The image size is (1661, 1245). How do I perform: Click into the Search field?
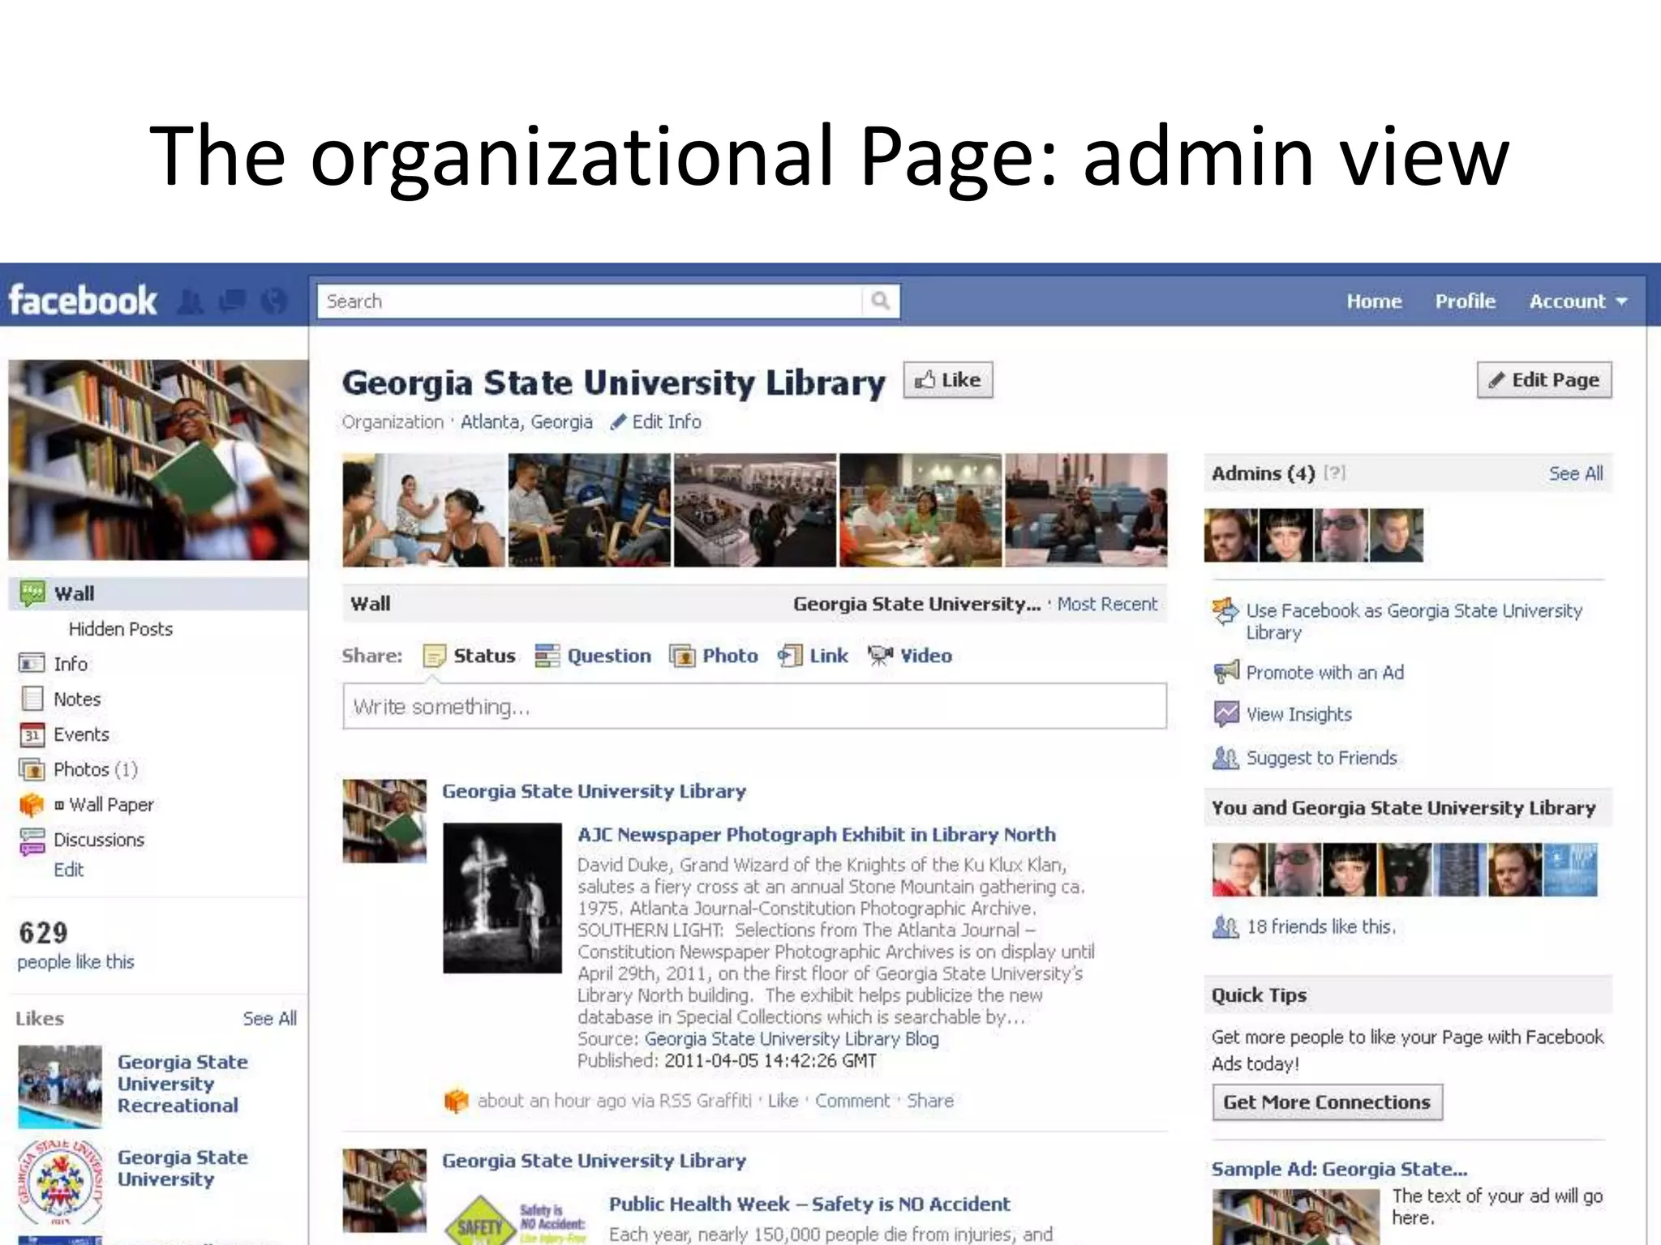(590, 301)
